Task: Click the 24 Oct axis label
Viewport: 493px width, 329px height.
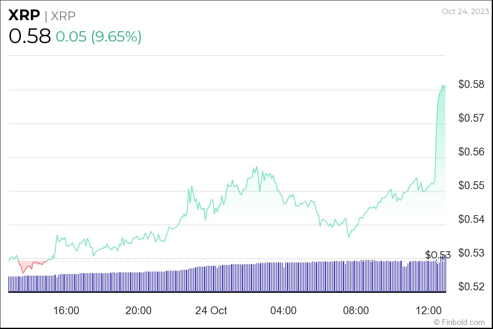Action: coord(211,310)
